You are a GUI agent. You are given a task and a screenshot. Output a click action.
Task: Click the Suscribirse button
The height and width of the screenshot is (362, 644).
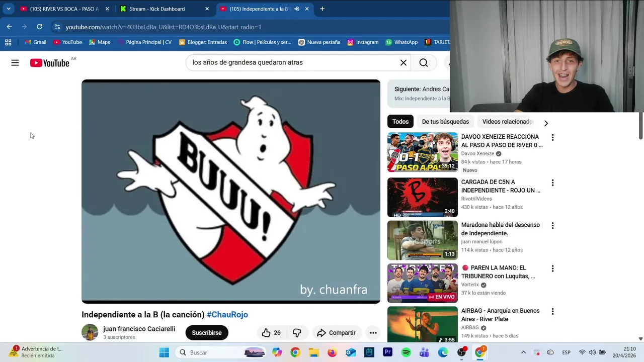[207, 333]
